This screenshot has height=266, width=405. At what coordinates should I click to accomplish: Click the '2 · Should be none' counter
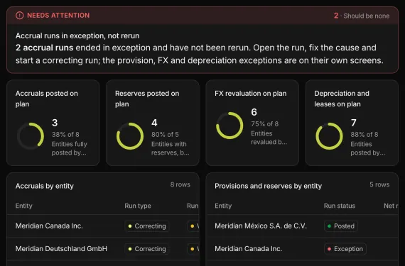tap(362, 16)
